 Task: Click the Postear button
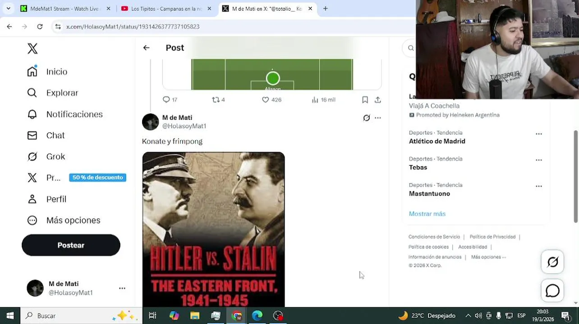click(71, 245)
